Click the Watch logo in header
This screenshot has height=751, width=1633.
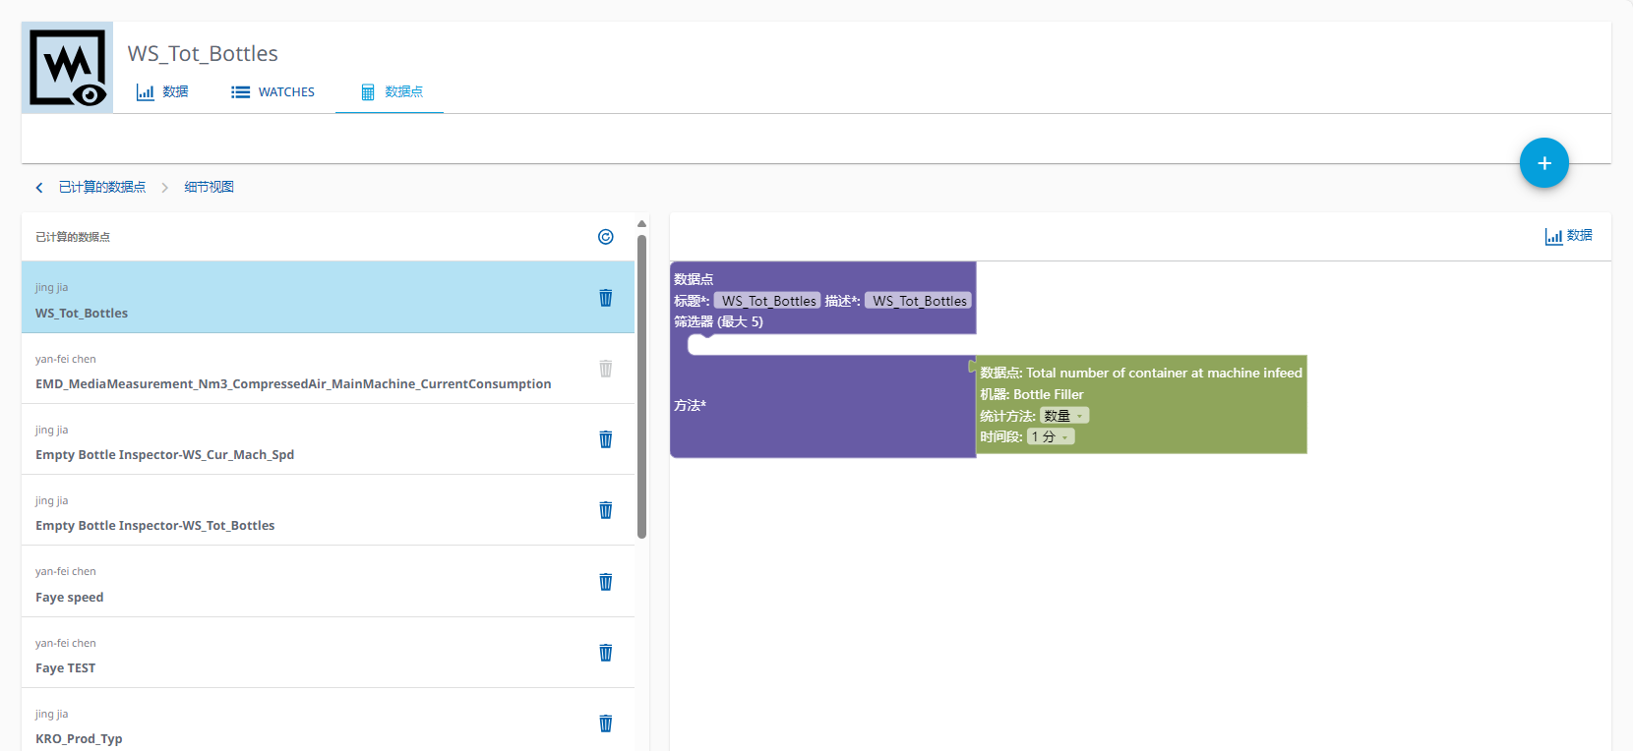(67, 68)
